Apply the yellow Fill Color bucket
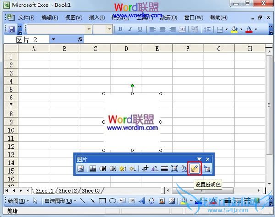The width and height of the screenshot is (275, 217). 235,29
